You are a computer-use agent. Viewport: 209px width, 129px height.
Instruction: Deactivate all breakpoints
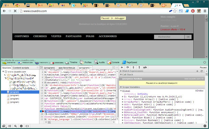145,67
